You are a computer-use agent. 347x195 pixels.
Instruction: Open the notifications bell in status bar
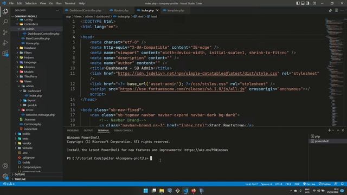click(x=342, y=184)
